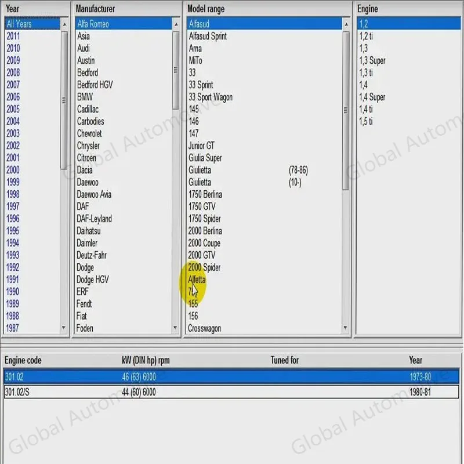Select engine 1,4 Super
Viewport: 464px width, 464px height.
(x=372, y=97)
